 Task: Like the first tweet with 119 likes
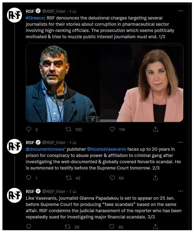[x=112, y=129]
